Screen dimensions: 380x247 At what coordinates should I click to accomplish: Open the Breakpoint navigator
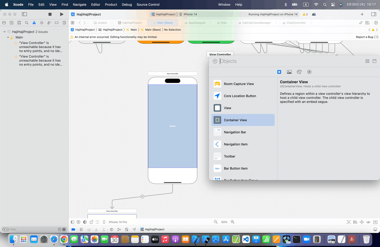click(x=57, y=23)
